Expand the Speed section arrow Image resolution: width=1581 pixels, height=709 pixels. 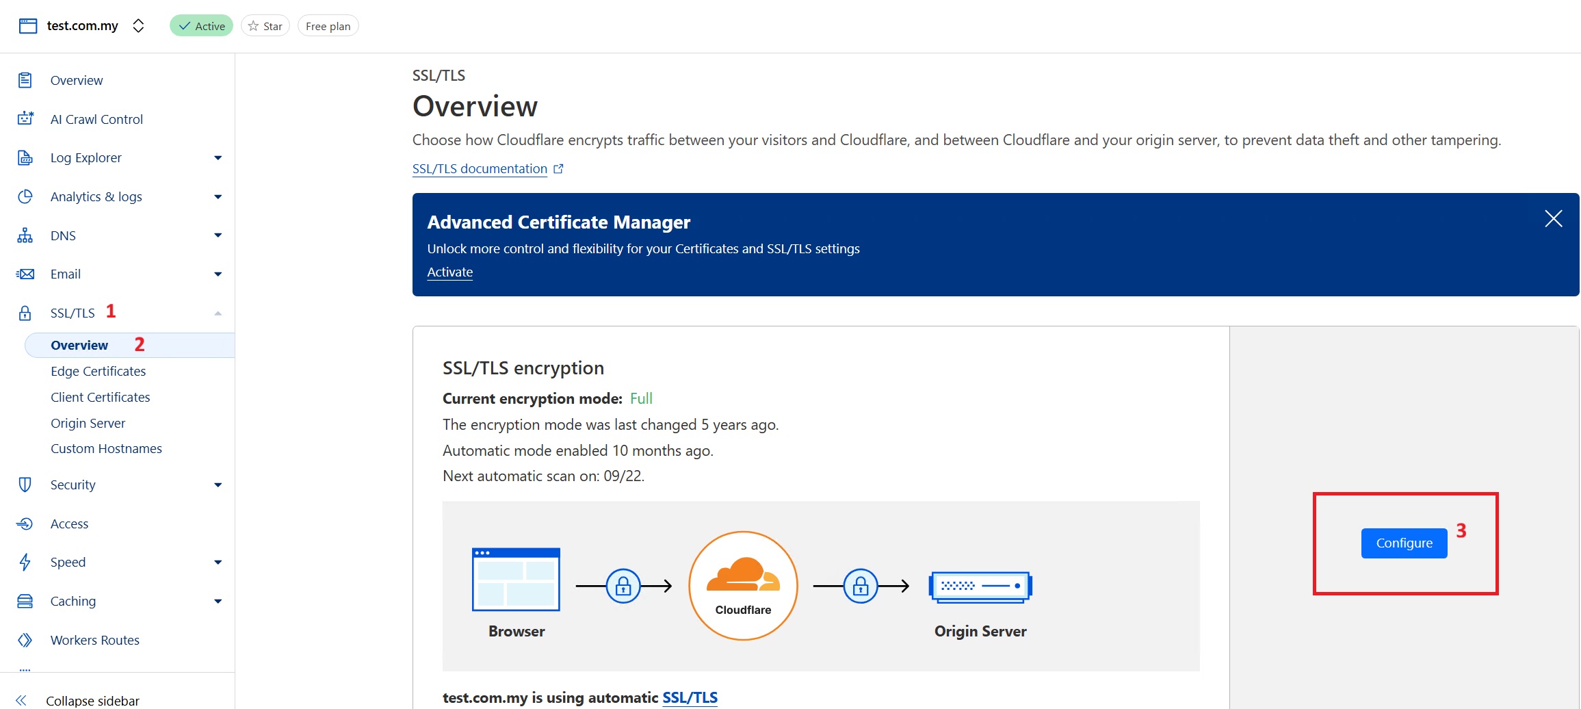[x=218, y=563]
